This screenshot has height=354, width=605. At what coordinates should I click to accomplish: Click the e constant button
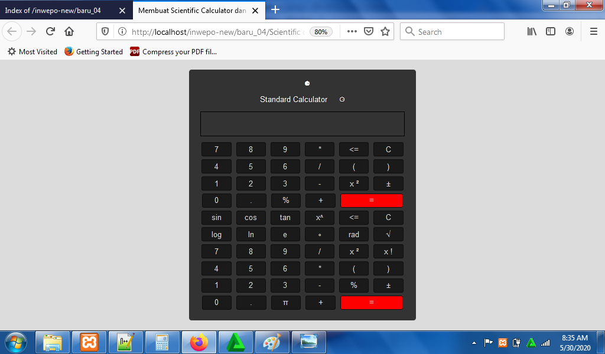click(x=285, y=235)
